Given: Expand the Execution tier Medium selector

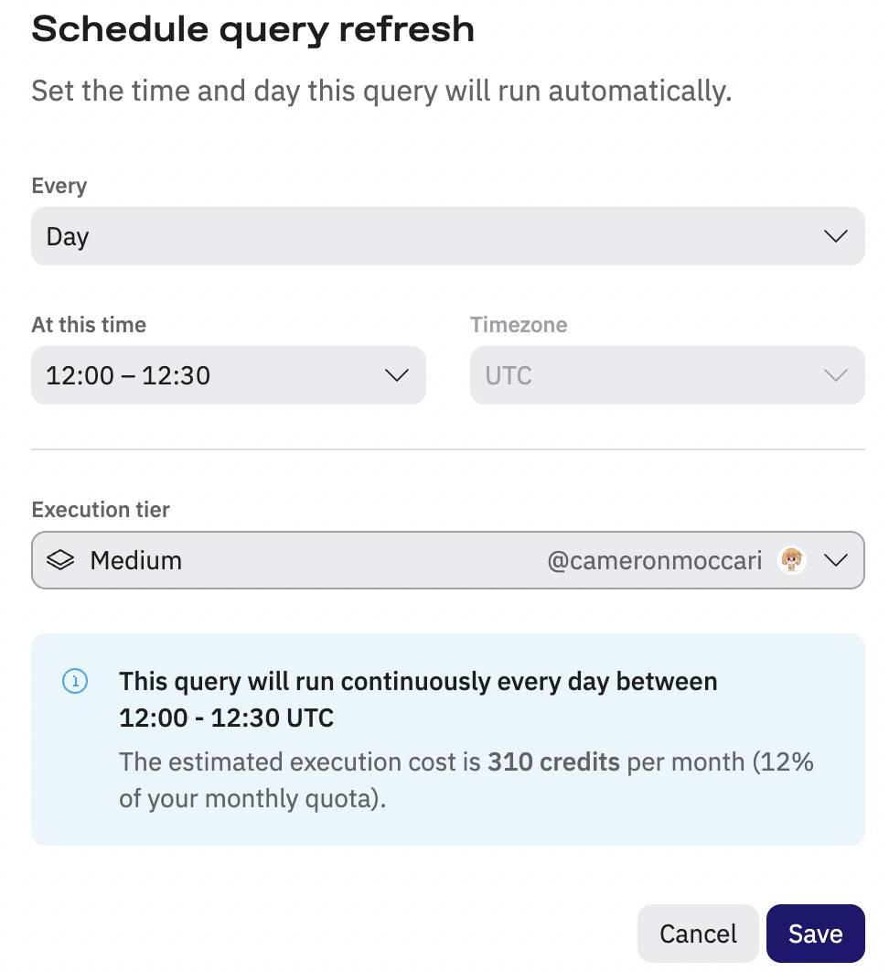Looking at the screenshot, I should tap(448, 560).
